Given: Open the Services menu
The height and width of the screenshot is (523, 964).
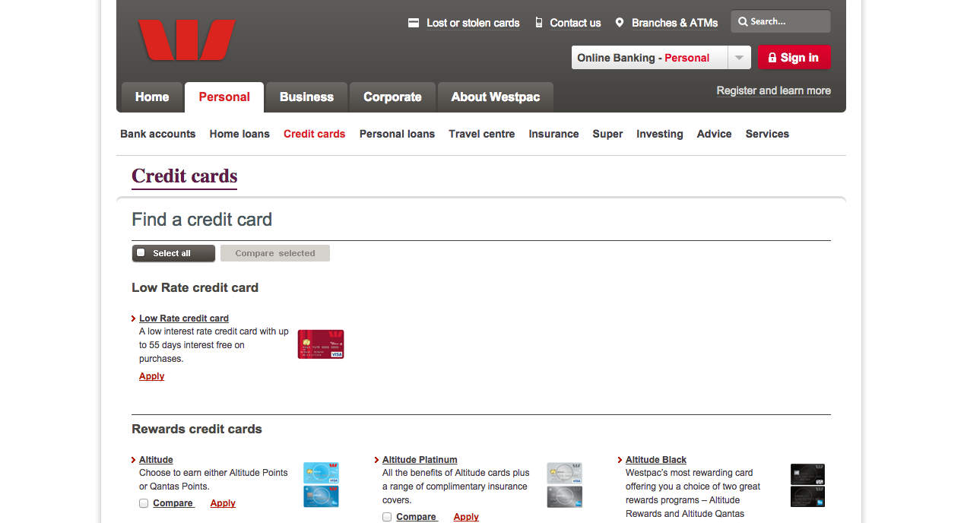Looking at the screenshot, I should click(x=767, y=134).
